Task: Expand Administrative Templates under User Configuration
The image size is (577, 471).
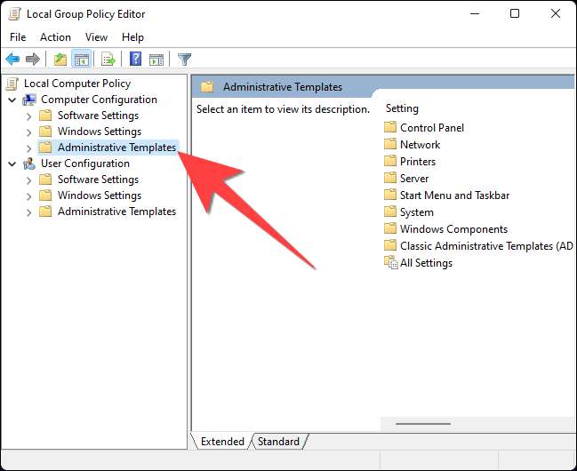Action: [29, 212]
